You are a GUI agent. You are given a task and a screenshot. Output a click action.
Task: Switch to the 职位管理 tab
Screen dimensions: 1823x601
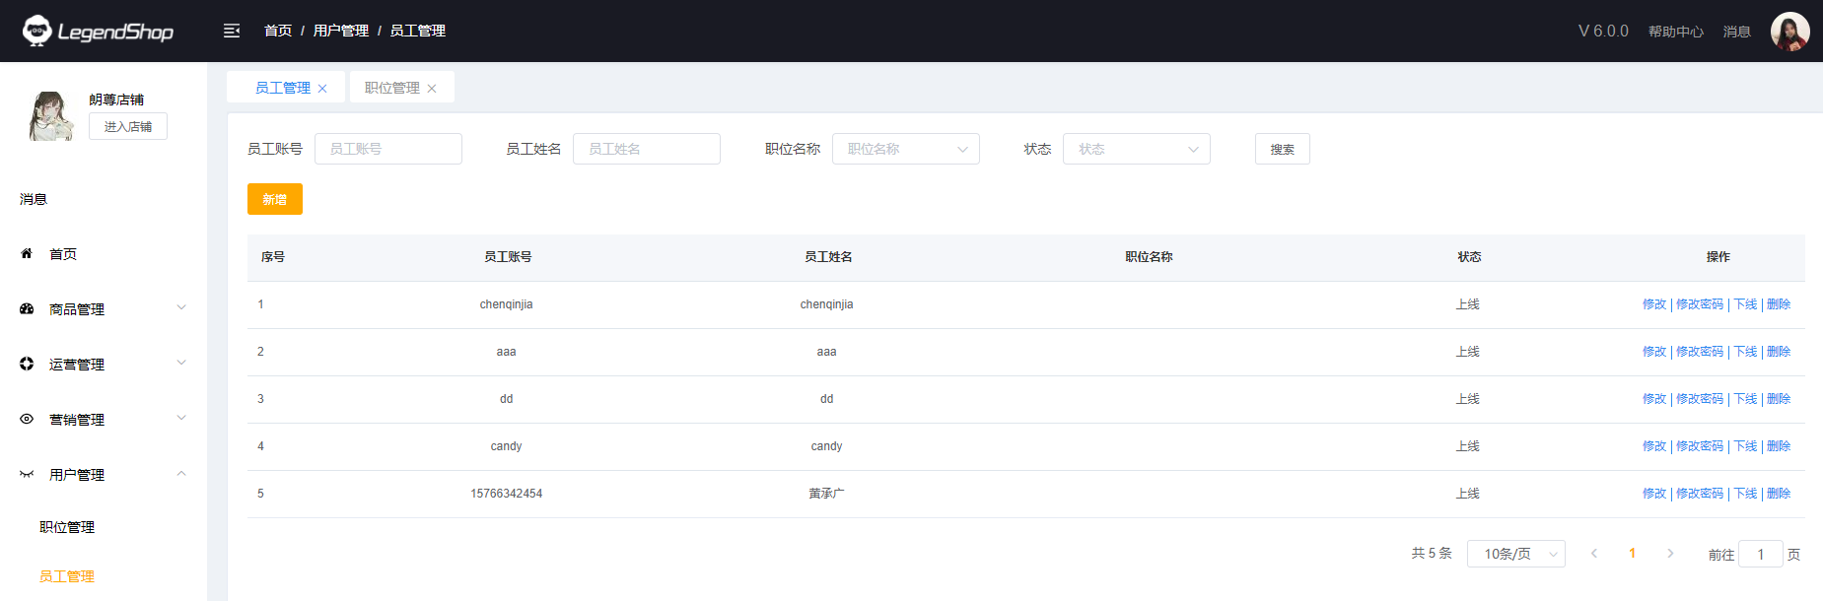pyautogui.click(x=391, y=88)
